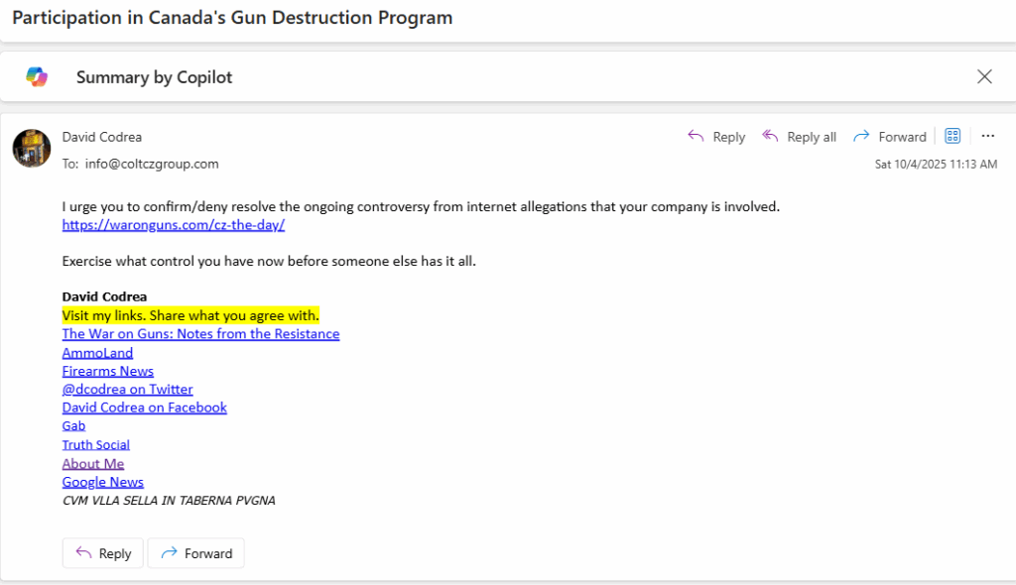Open the waronguns.com cz-the-day link
The height and width of the screenshot is (585, 1016).
point(174,225)
